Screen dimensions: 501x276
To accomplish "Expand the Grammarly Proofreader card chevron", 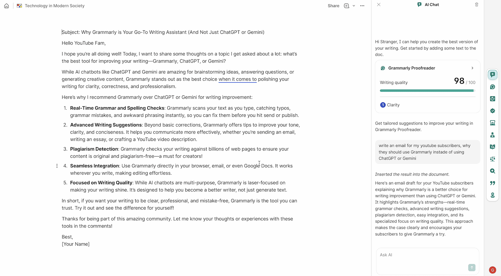I will [472, 68].
